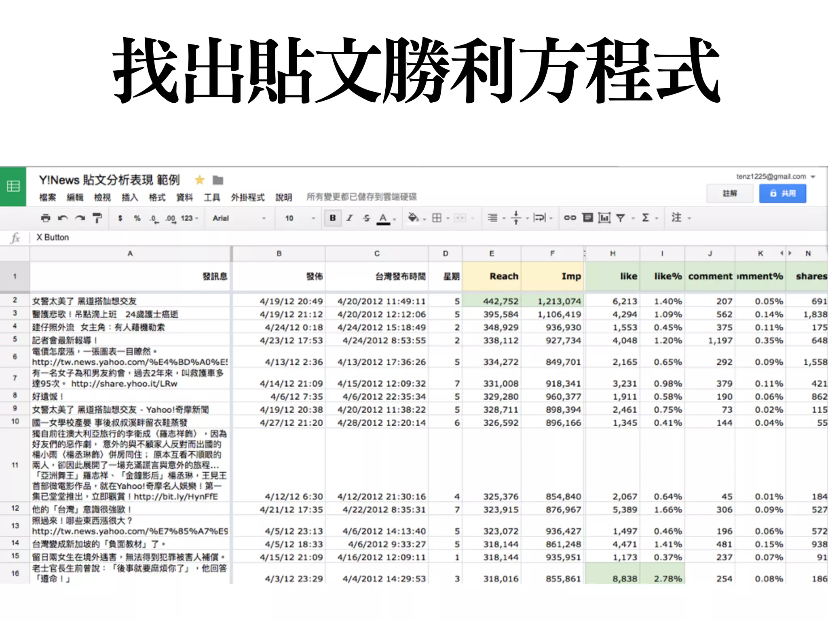Click the Filter icon
The image size is (828, 621).
(620, 218)
